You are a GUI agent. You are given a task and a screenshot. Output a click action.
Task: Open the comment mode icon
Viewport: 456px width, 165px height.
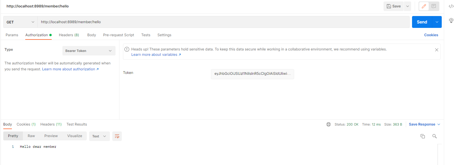point(434,6)
